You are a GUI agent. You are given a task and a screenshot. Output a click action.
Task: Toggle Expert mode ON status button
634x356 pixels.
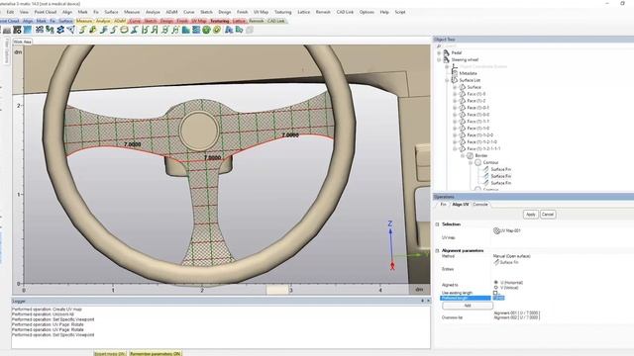pos(110,354)
